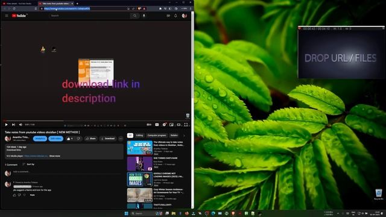Image resolution: width=386 pixels, height=217 pixels.
Task: Toggle video autoplay switch
Action: (x=149, y=125)
